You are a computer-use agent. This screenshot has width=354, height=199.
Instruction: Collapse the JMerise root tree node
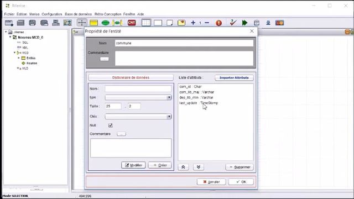[x=6, y=32]
